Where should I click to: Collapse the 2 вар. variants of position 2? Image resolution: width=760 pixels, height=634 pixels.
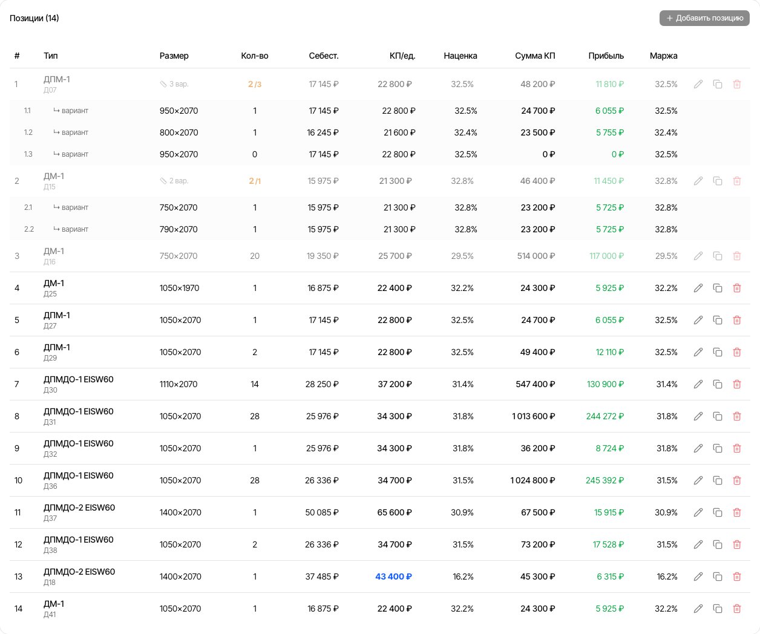174,181
